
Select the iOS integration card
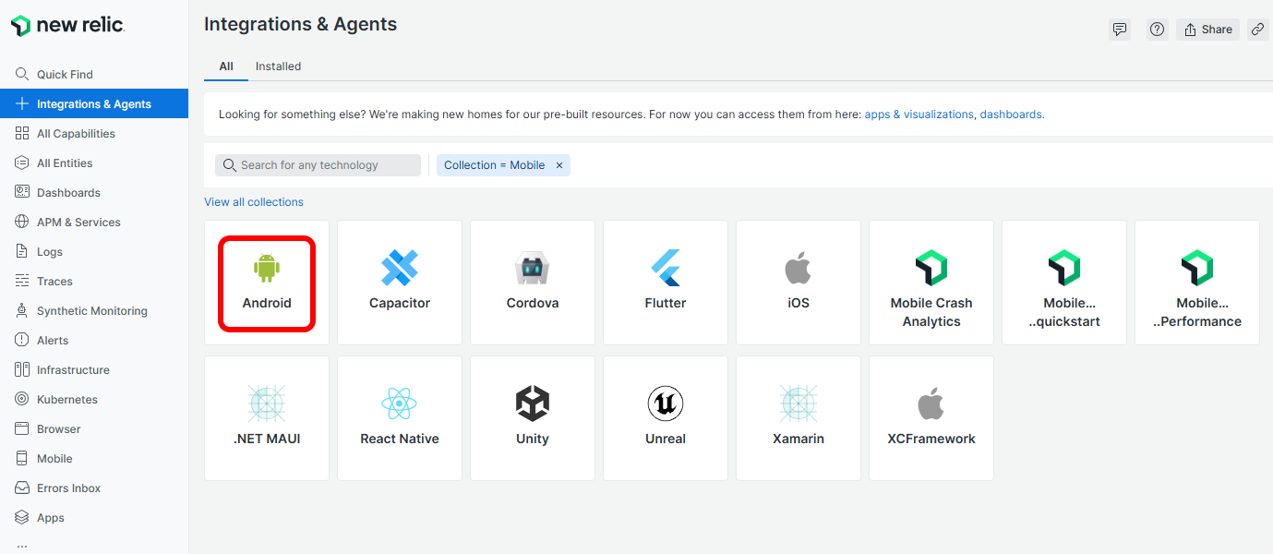point(799,283)
